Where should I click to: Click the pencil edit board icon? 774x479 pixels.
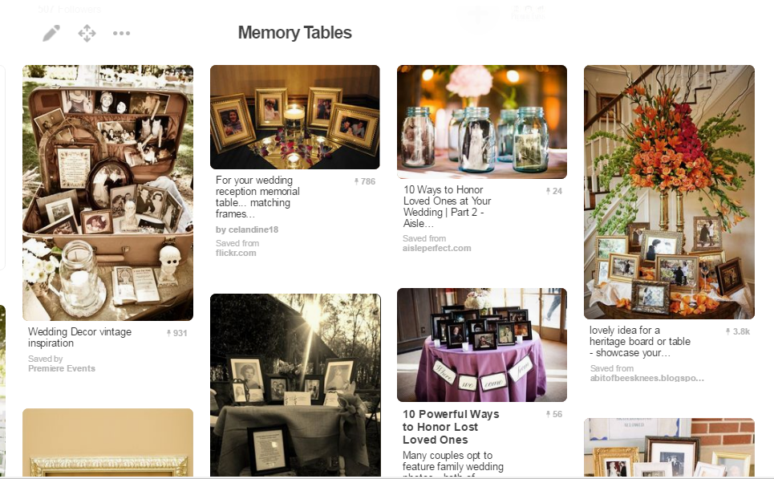click(51, 33)
